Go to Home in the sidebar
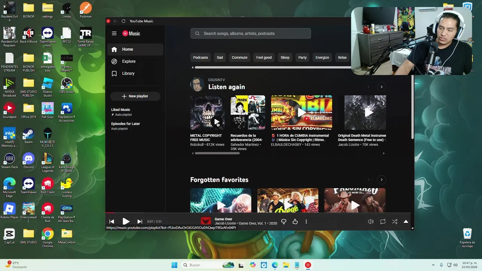Image resolution: width=482 pixels, height=271 pixels. tap(135, 49)
